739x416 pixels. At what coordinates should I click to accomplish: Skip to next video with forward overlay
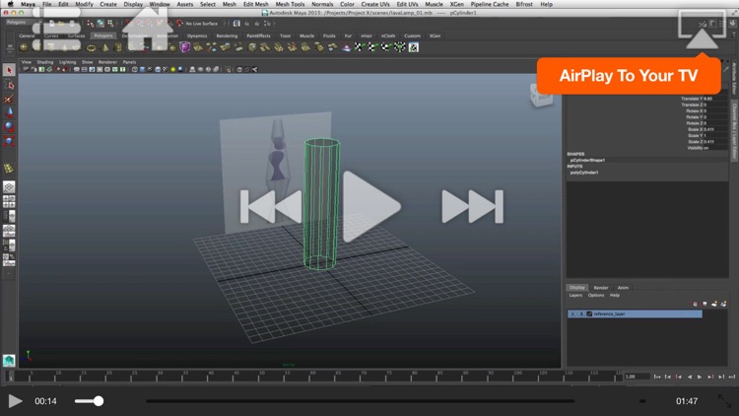coord(472,206)
